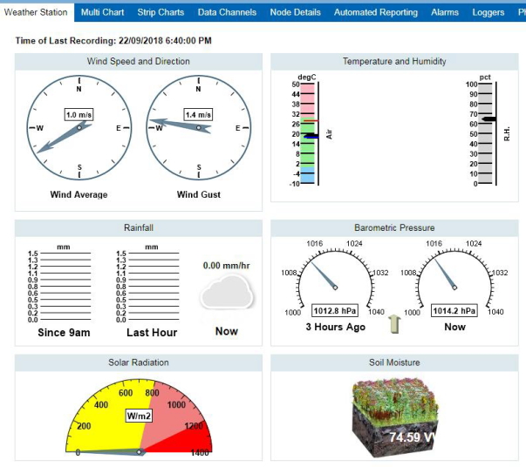The width and height of the screenshot is (526, 467).
Task: Switch to the Multi Chart tab
Action: tap(102, 12)
